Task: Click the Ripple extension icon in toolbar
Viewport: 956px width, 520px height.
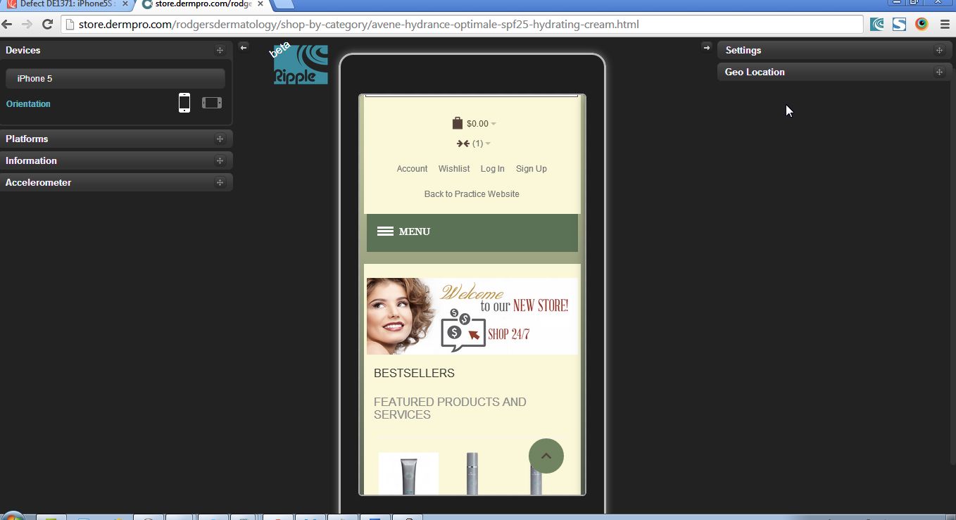Action: (876, 25)
